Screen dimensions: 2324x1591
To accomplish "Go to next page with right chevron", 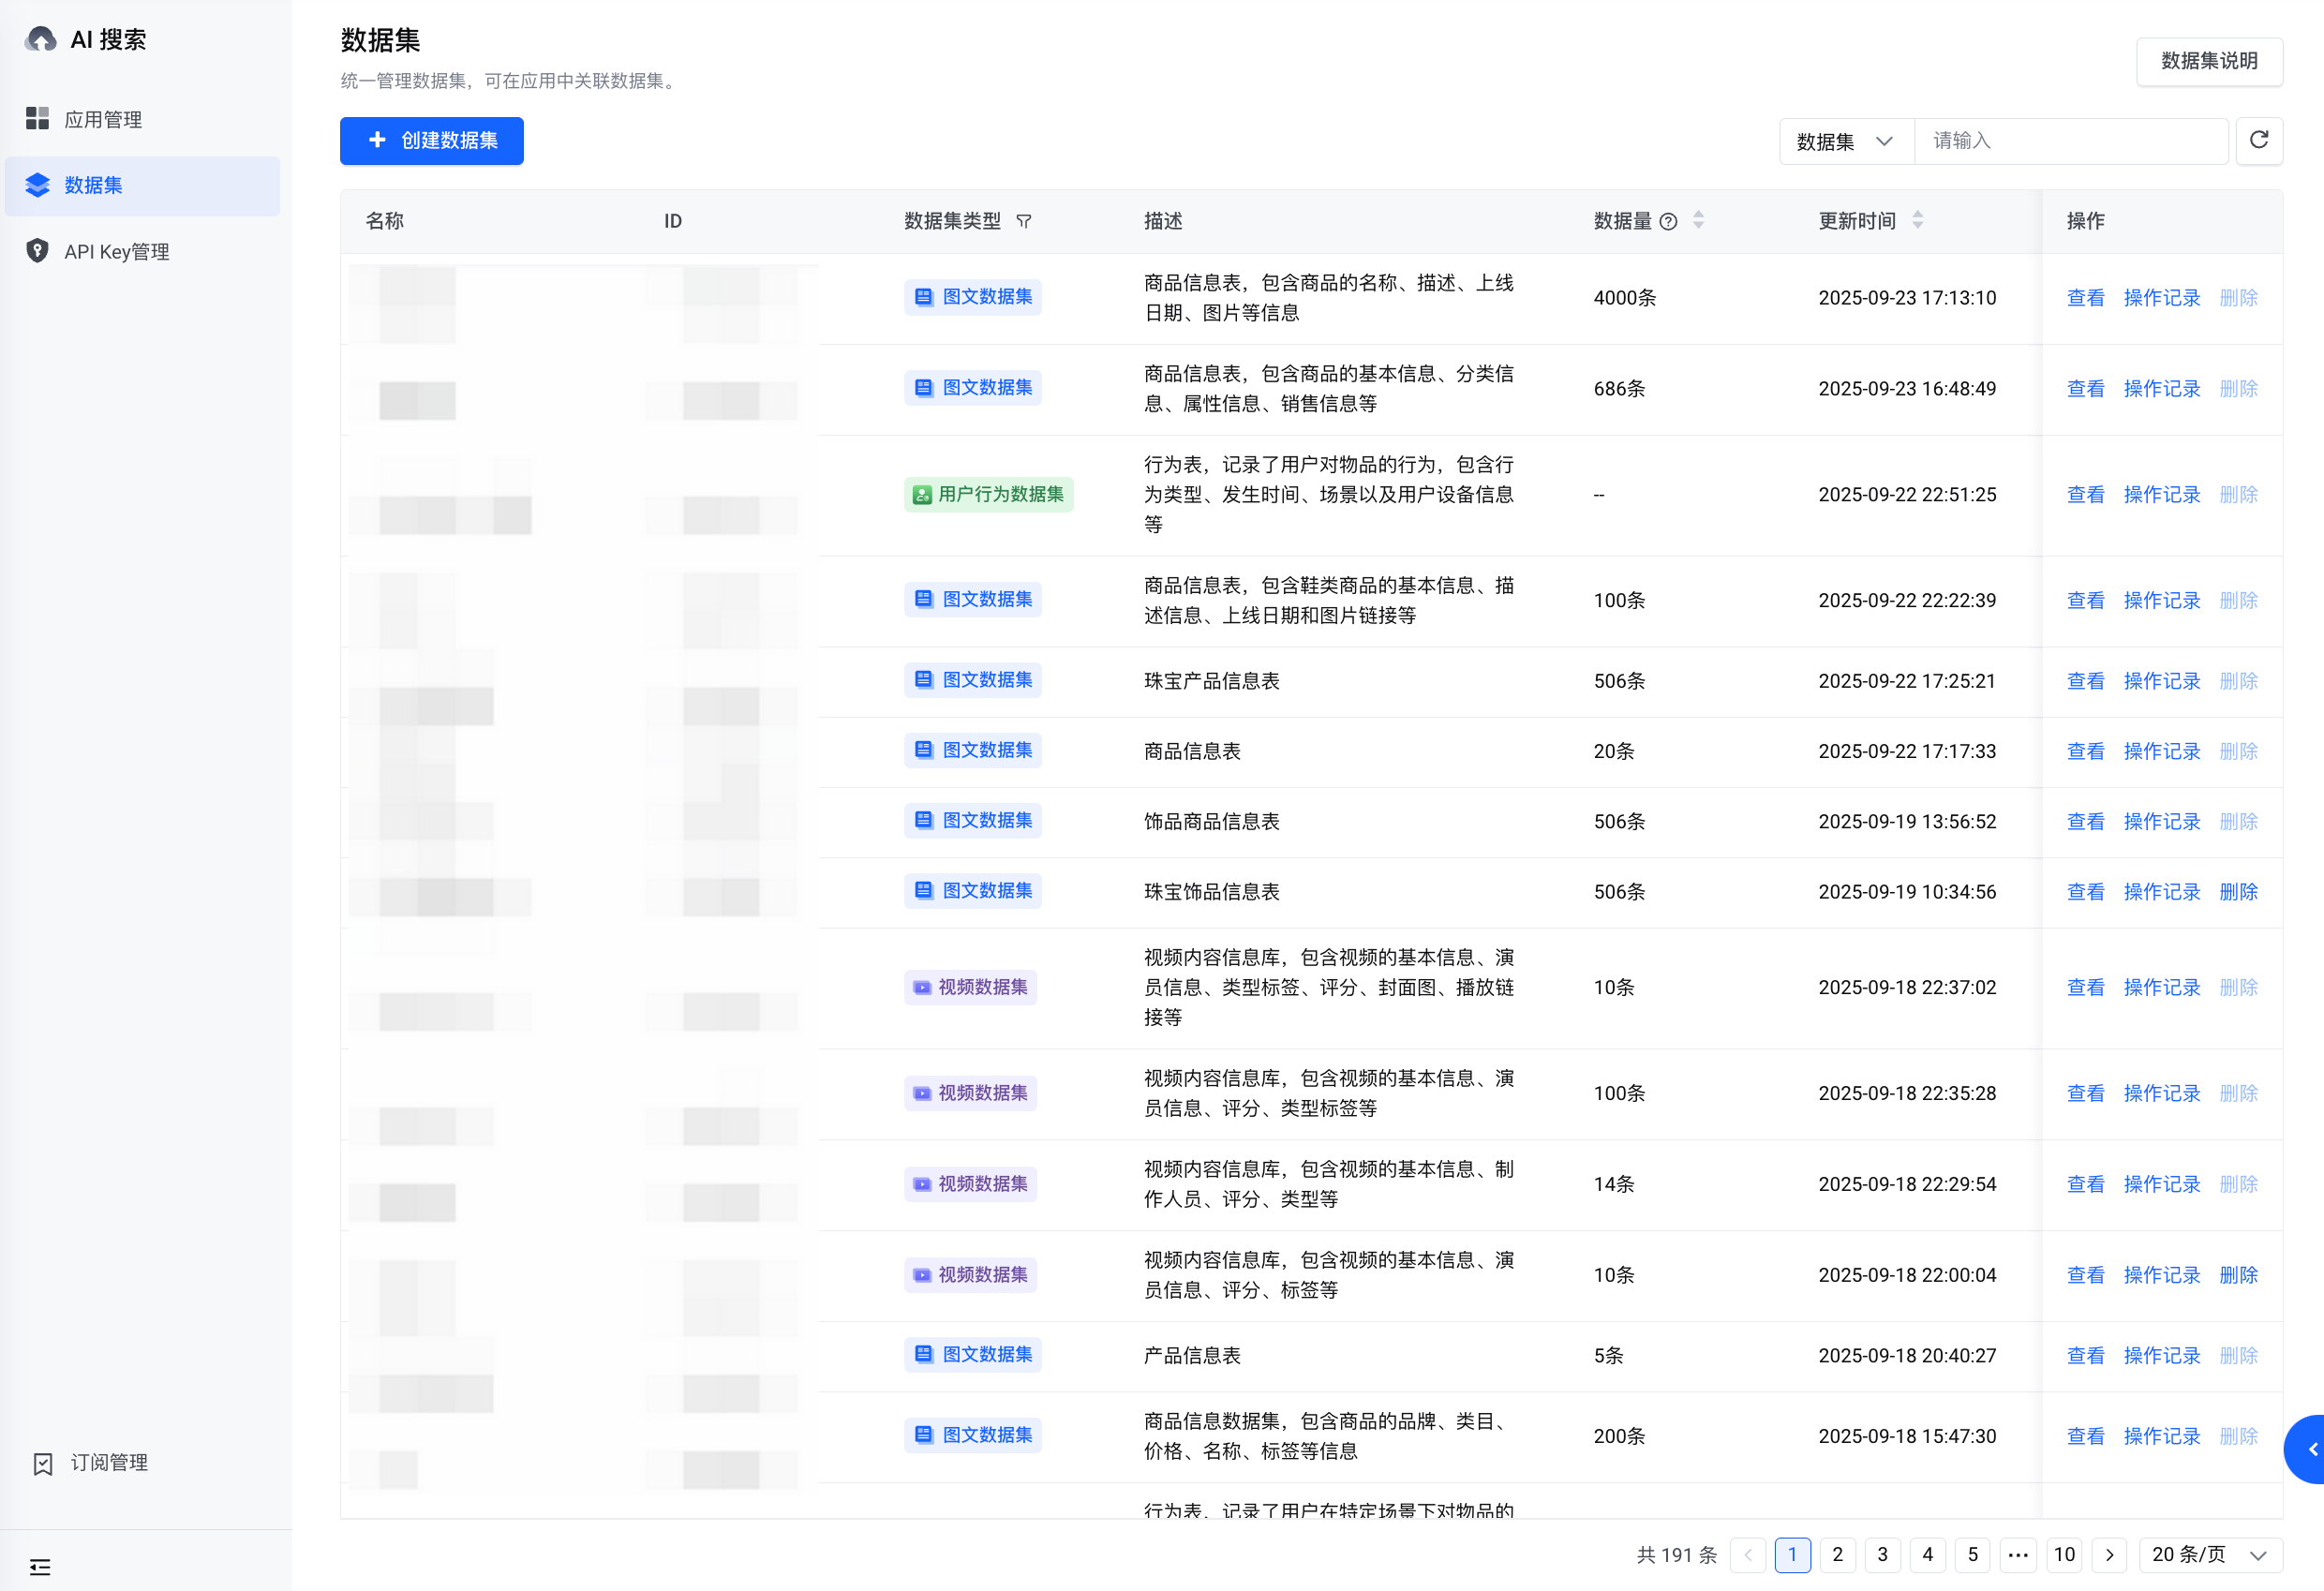I will click(x=2109, y=1554).
